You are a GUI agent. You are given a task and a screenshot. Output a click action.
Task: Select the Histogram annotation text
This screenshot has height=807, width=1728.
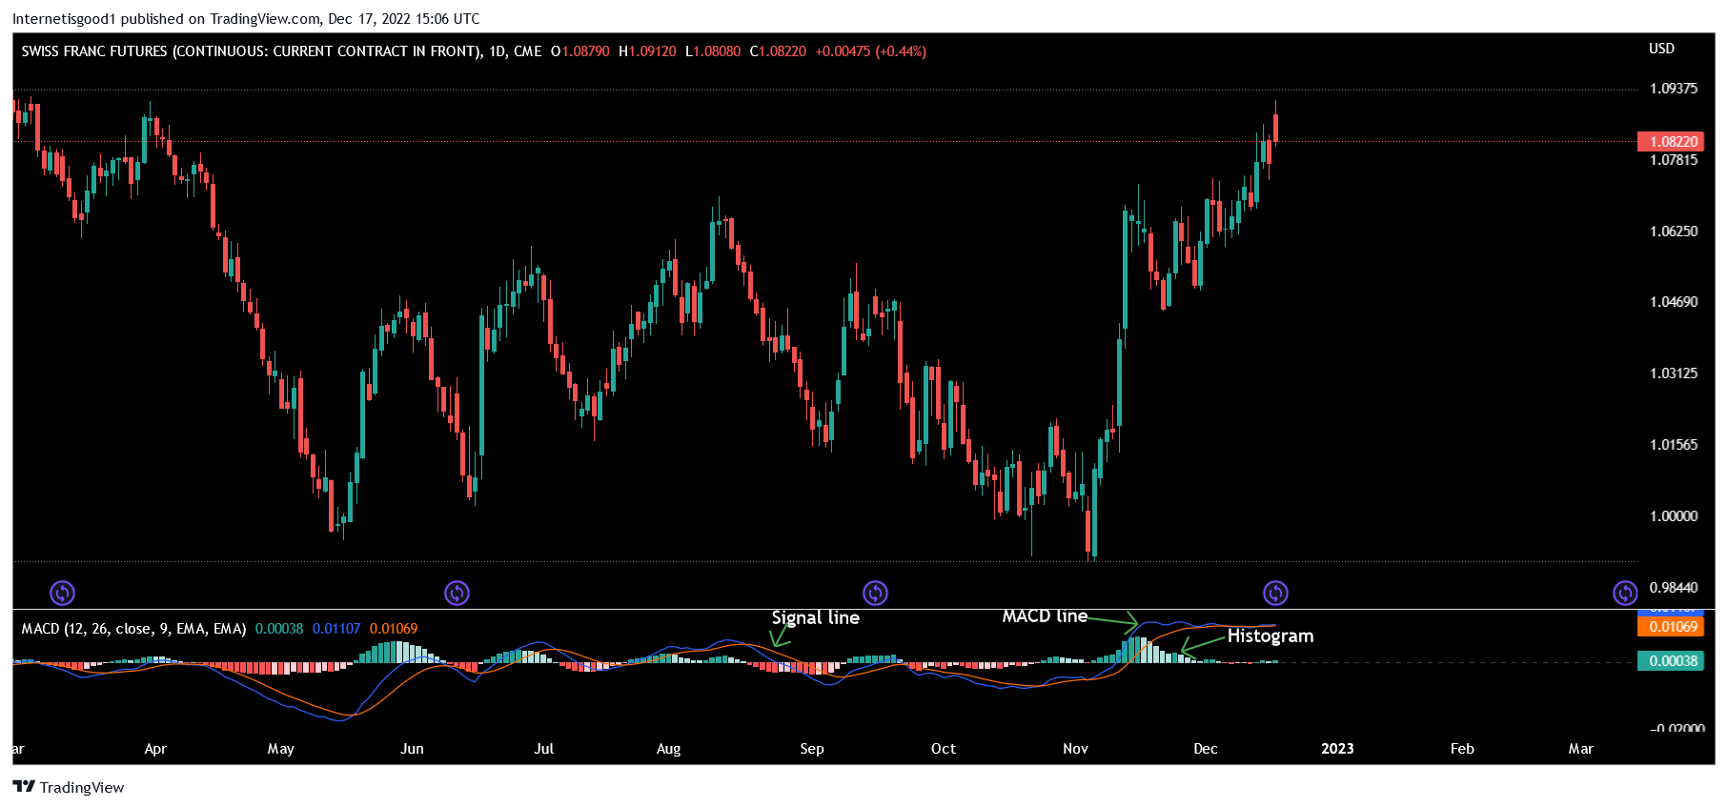pyautogui.click(x=1270, y=636)
